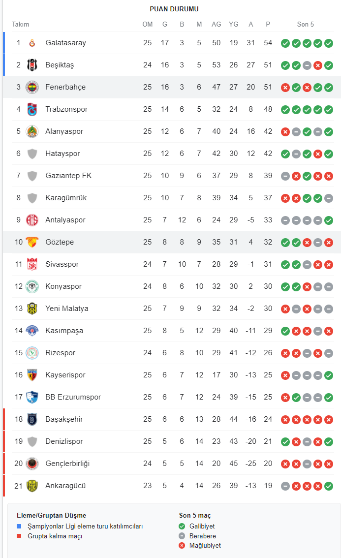Click Galatasaray's most recent win indicator
This screenshot has height=558, width=341.
pos(329,43)
